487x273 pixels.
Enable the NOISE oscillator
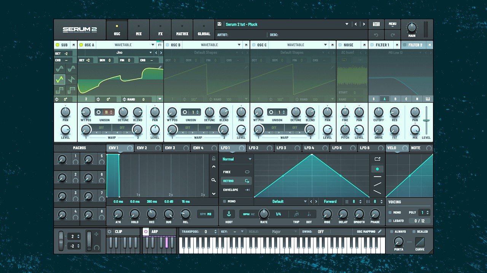(x=340, y=45)
